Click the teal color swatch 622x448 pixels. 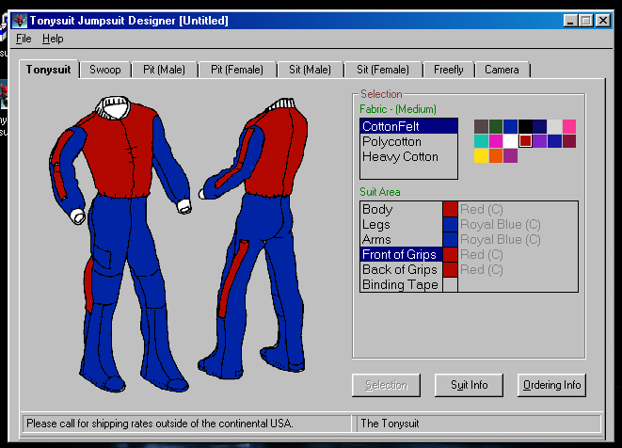[x=481, y=141]
